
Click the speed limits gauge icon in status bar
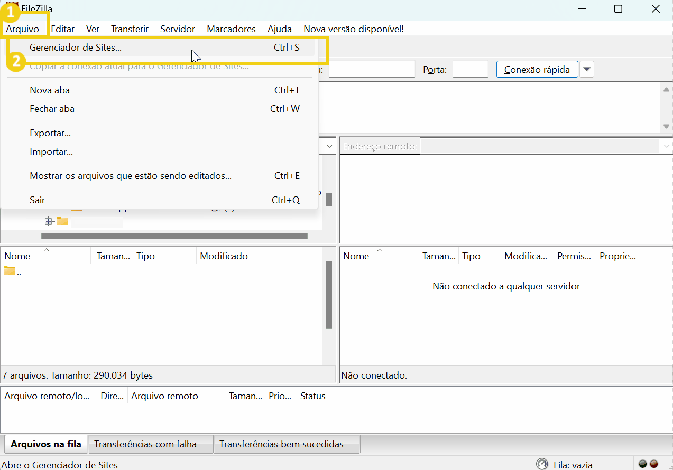[542, 464]
